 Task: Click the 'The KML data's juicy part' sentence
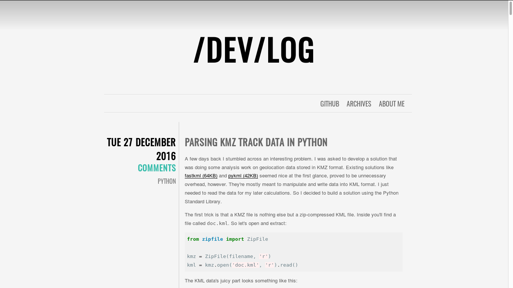click(x=241, y=280)
